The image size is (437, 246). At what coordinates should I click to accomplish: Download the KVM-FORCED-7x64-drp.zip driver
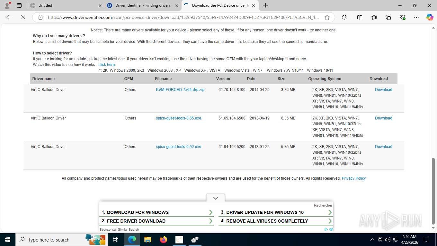[384, 90]
